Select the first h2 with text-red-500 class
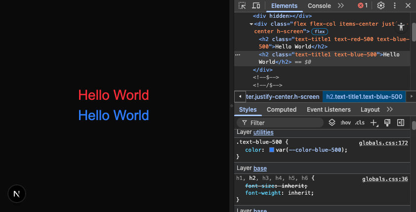Viewport: 416px width, 212px height. 334,43
